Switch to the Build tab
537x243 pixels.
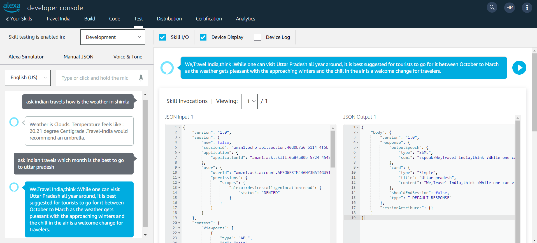[90, 19]
